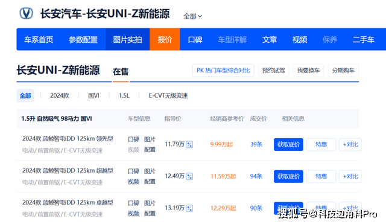This screenshot has width=386, height=224.
Task: Switch to the 参数配置 tab
Action: click(83, 39)
